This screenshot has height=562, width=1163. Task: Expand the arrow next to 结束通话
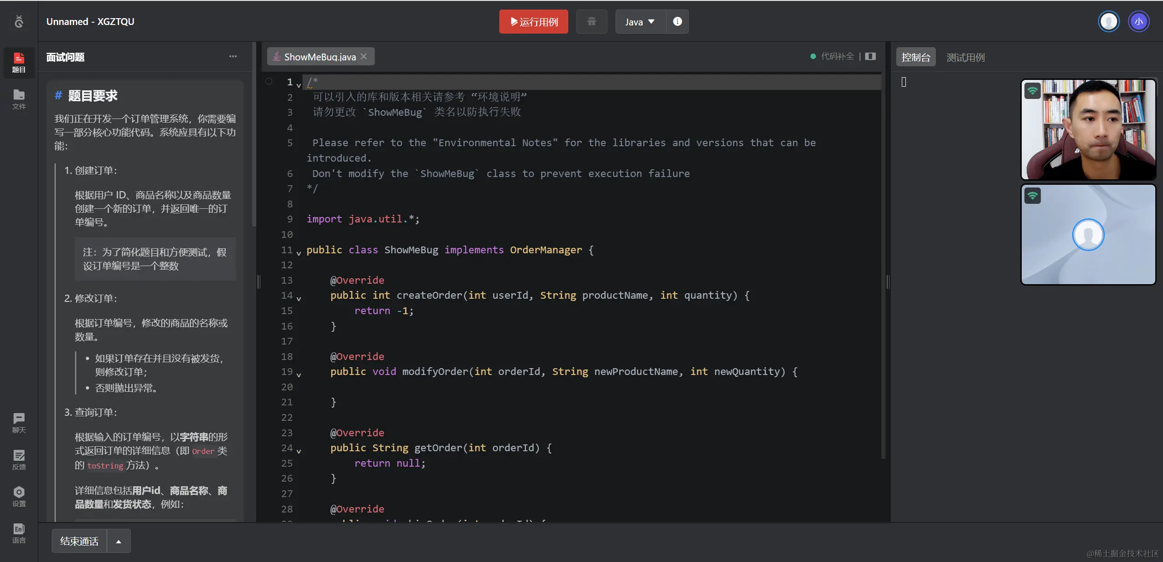click(x=119, y=541)
